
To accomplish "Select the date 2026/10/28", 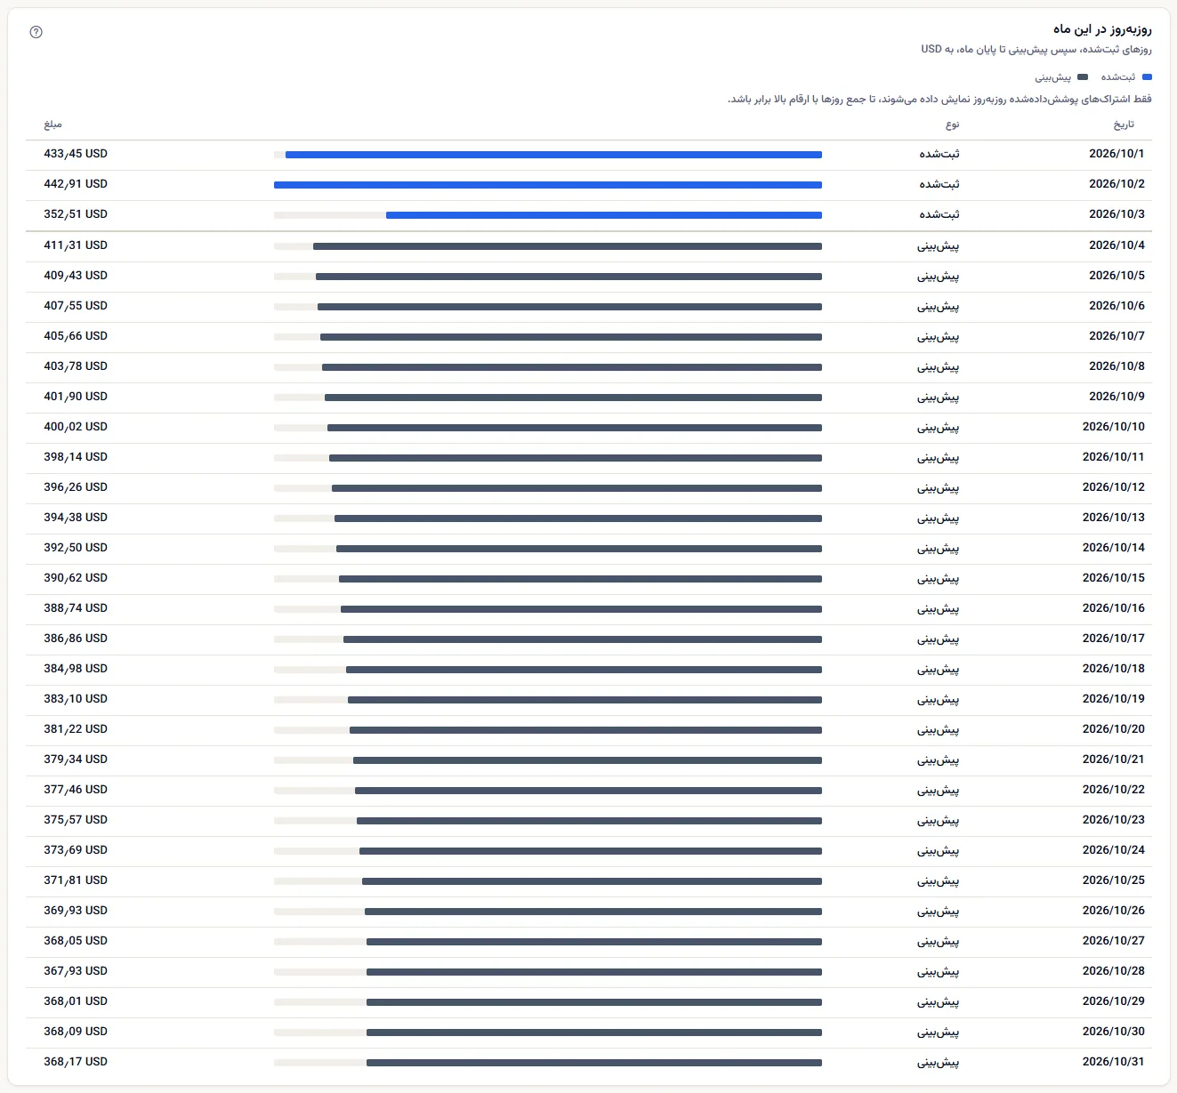I will tap(1114, 971).
